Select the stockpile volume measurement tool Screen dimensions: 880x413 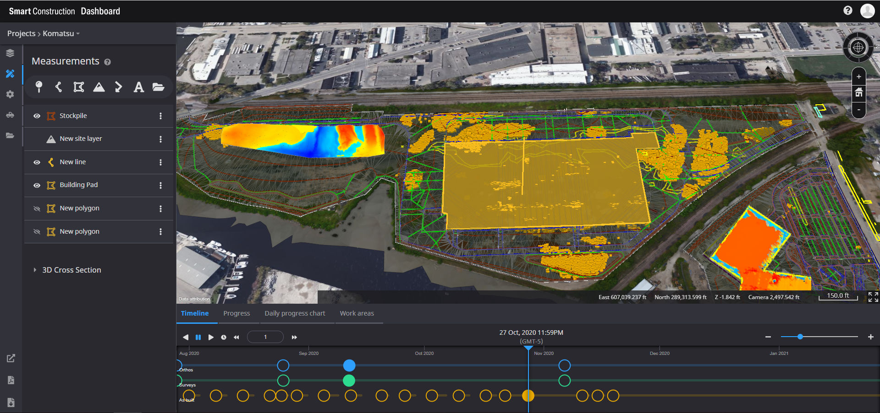[99, 87]
